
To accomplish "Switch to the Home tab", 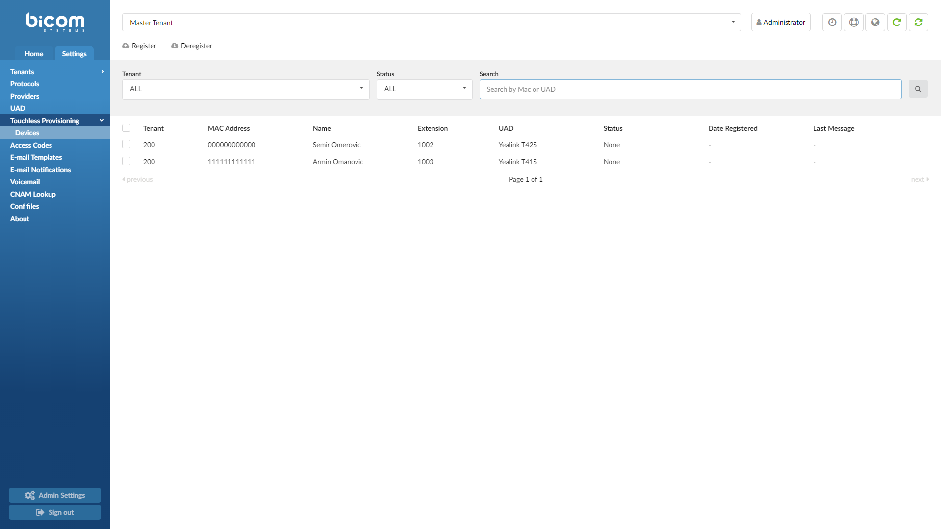I will tap(33, 54).
